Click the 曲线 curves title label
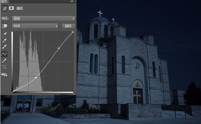This screenshot has height=124, width=201. click(x=20, y=8)
